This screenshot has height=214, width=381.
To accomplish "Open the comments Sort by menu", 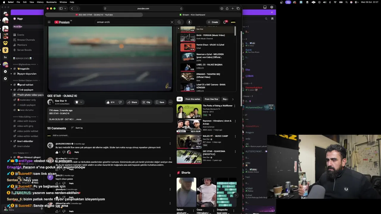I will click(77, 128).
